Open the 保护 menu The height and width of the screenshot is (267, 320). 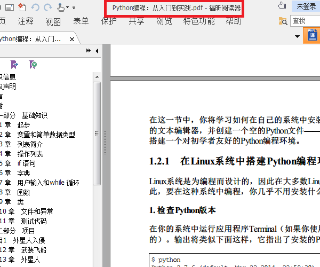click(x=109, y=21)
